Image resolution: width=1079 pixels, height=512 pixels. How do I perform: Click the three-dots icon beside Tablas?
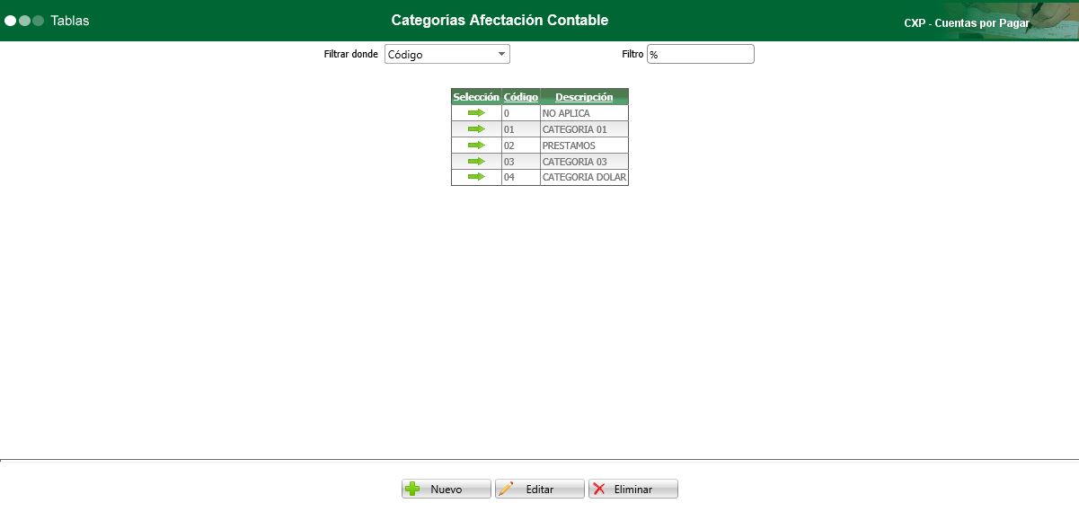[24, 21]
